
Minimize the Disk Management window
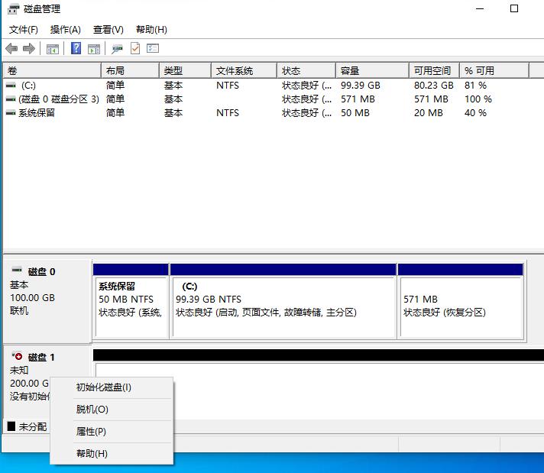coord(480,8)
